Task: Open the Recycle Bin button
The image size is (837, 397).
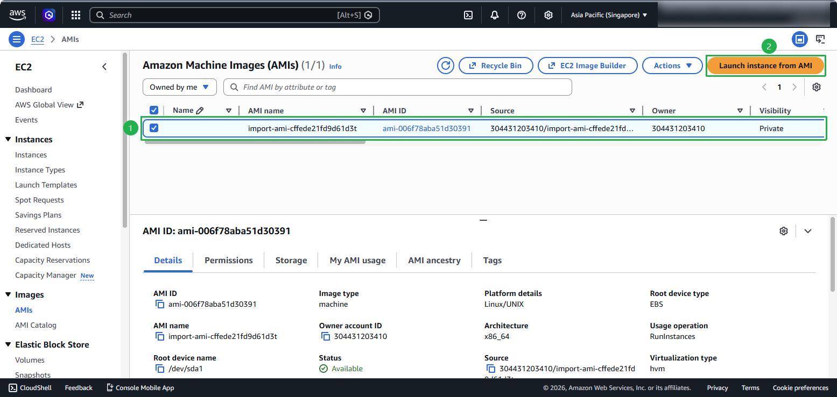Action: (x=496, y=66)
